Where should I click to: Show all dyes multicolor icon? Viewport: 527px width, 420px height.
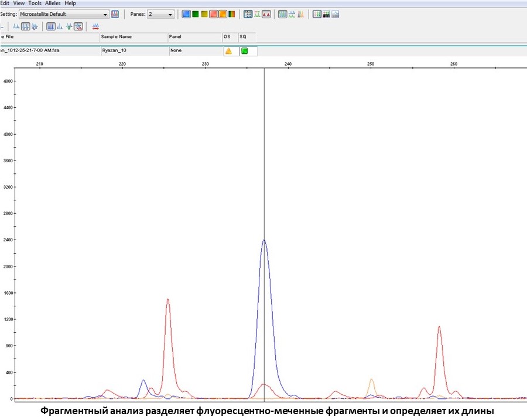pyautogui.click(x=231, y=14)
